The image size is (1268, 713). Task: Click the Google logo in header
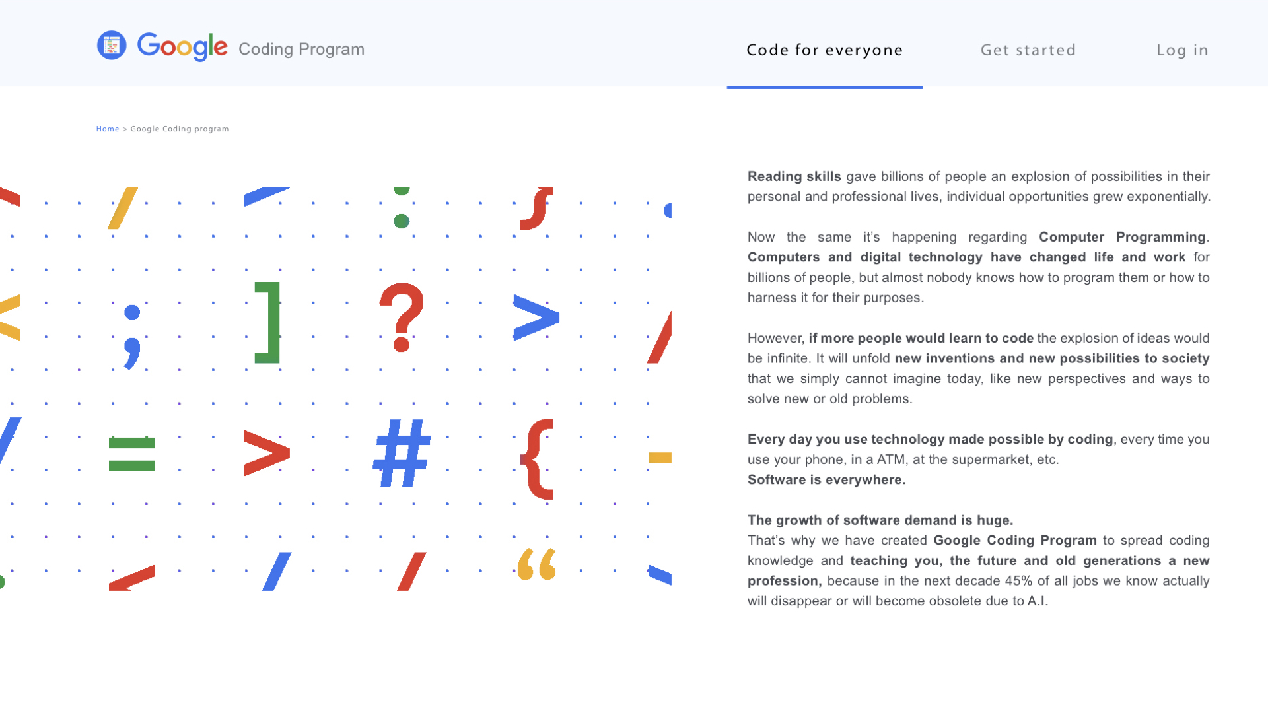[182, 47]
